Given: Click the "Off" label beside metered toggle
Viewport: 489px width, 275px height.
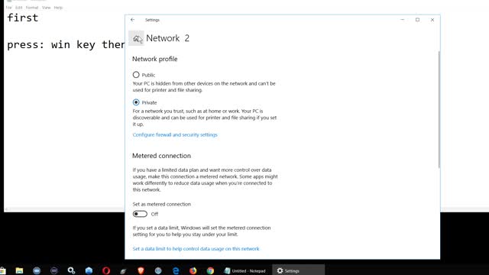Looking at the screenshot, I should [154, 214].
